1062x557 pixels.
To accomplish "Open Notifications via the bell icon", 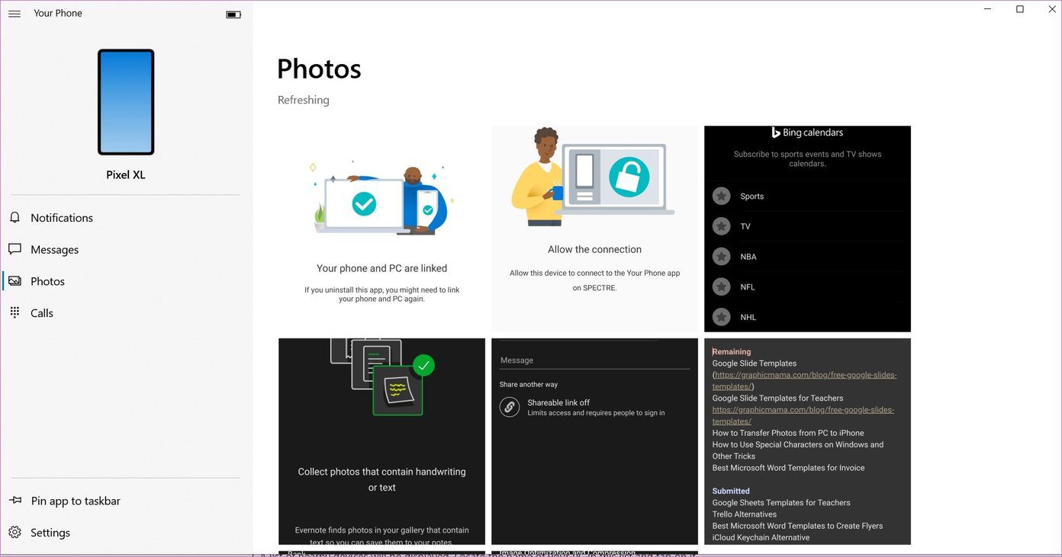I will pos(14,218).
